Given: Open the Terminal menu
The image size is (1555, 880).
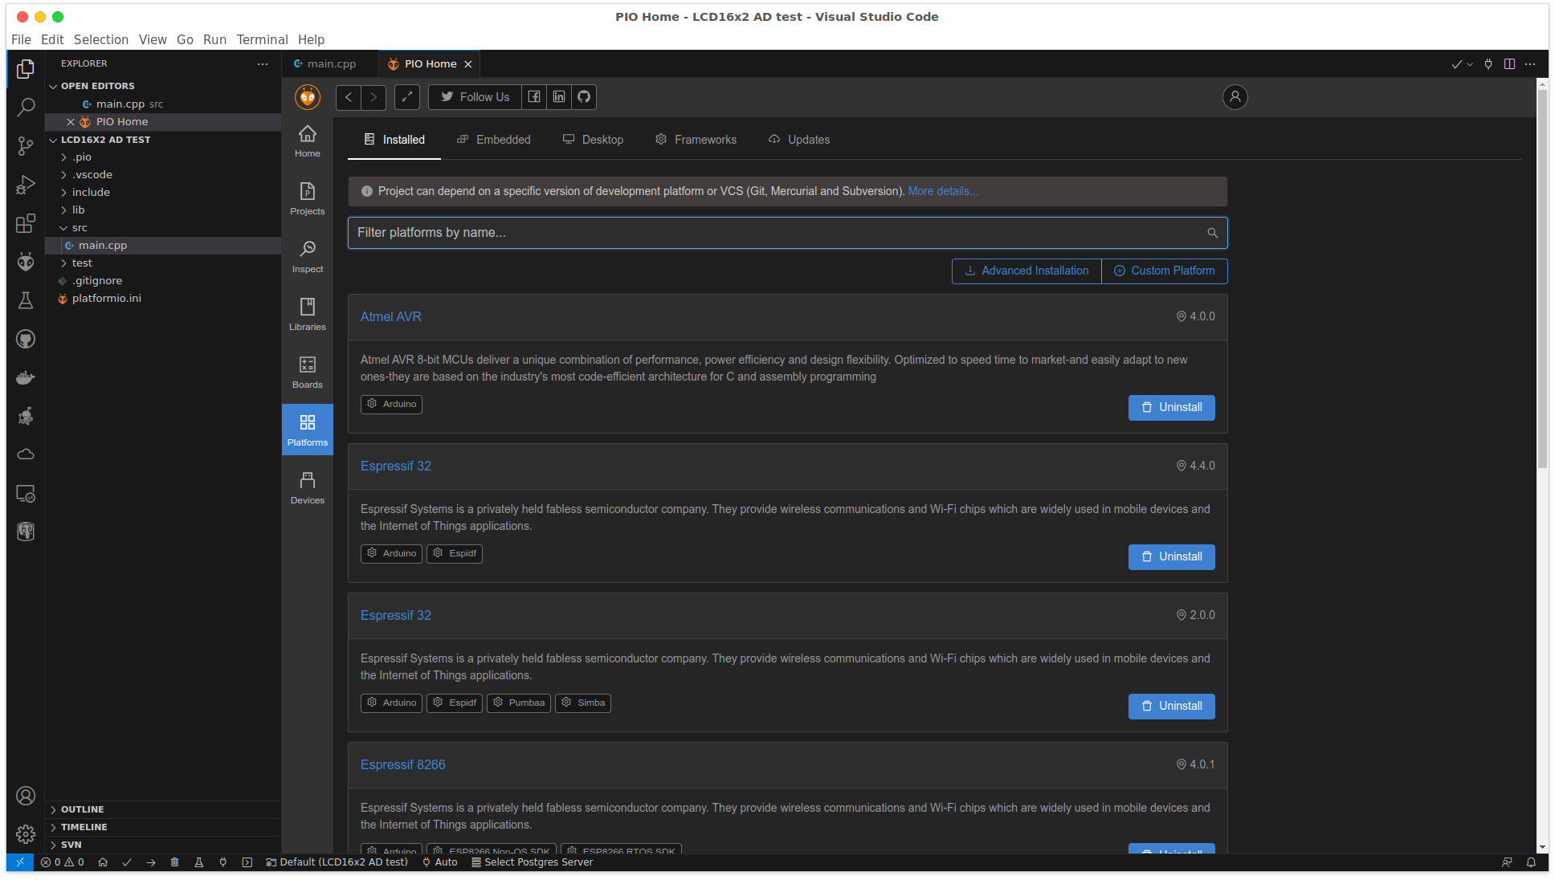Looking at the screenshot, I should 262,39.
